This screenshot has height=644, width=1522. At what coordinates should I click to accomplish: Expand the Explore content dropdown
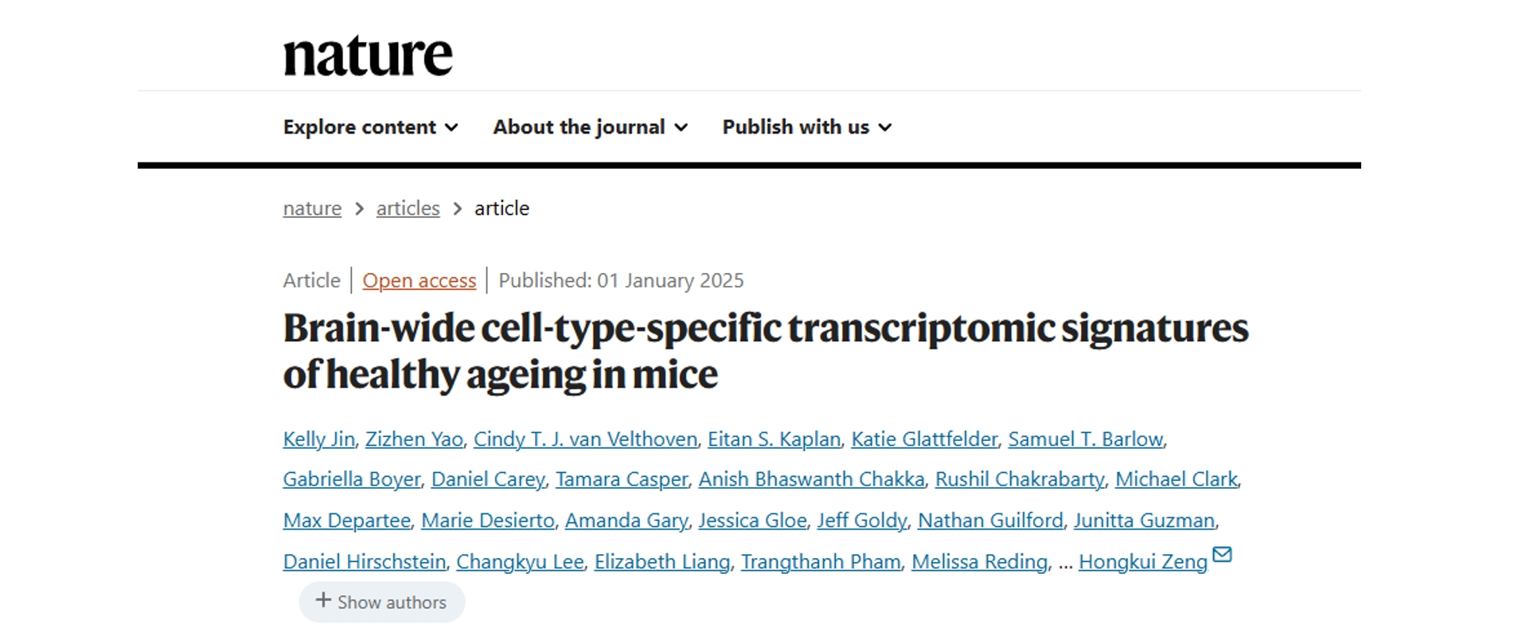(371, 127)
